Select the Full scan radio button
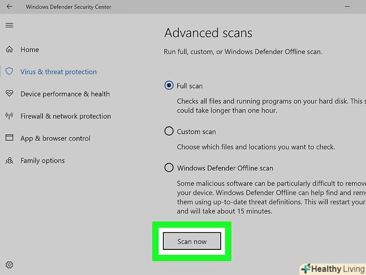 tap(169, 85)
